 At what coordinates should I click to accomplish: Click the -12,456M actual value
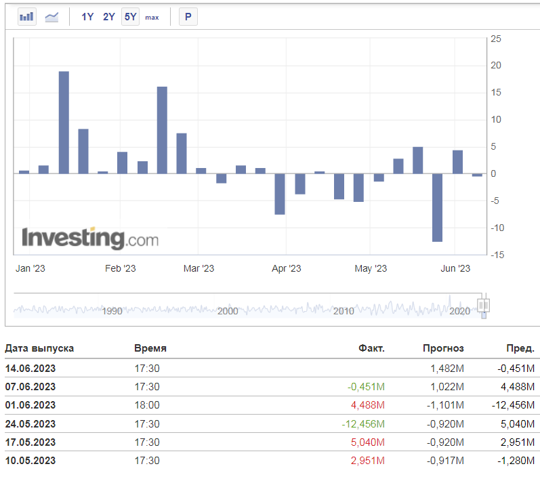click(363, 423)
